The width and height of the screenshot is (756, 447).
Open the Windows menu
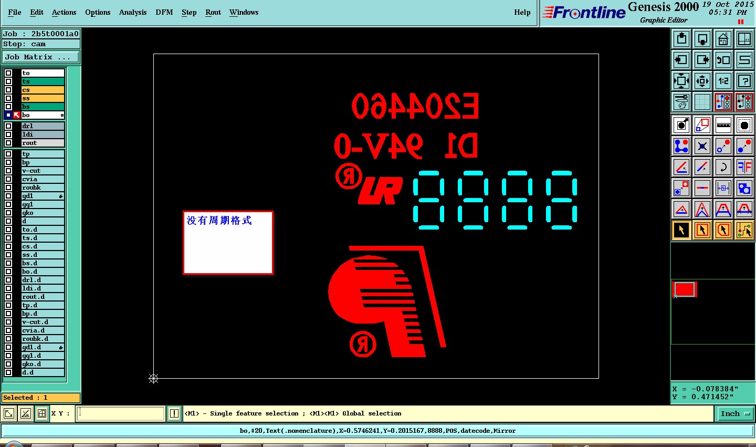244,12
